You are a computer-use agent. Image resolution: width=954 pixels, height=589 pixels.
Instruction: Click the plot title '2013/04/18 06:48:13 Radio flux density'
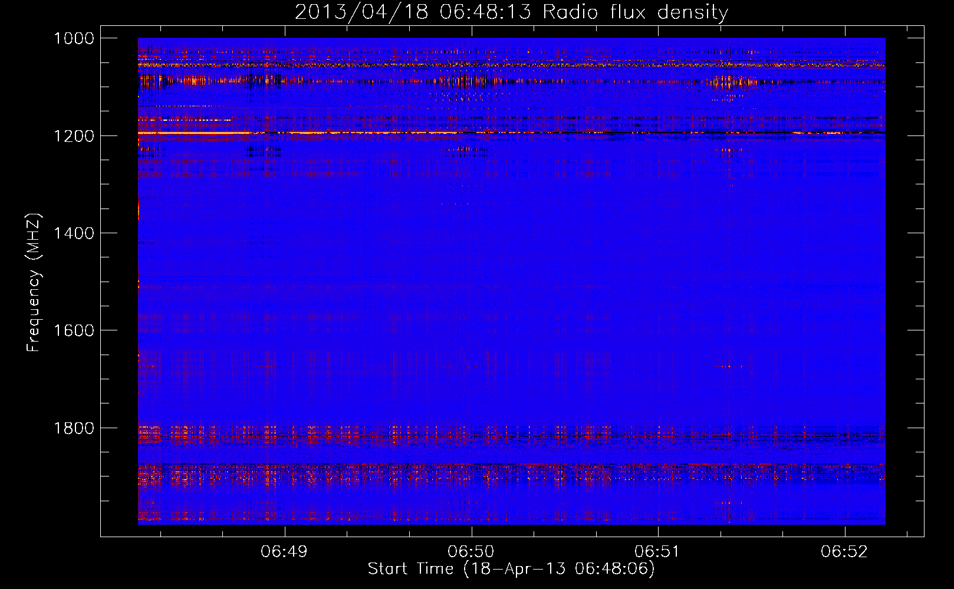511,12
